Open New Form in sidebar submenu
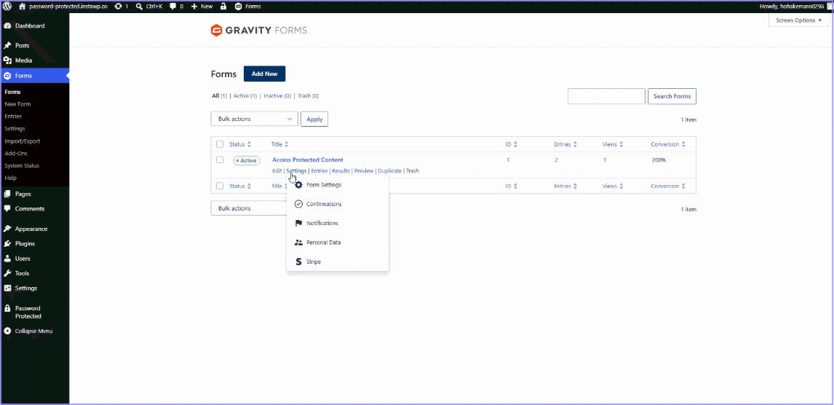 (x=17, y=104)
